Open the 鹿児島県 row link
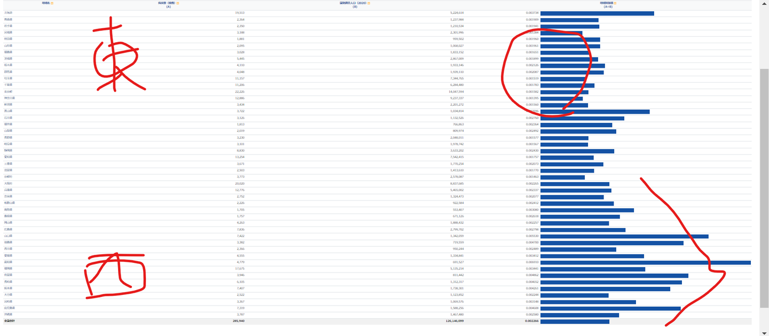 tap(10, 308)
